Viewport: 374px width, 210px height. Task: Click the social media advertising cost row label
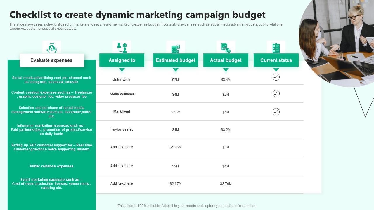pyautogui.click(x=51, y=80)
